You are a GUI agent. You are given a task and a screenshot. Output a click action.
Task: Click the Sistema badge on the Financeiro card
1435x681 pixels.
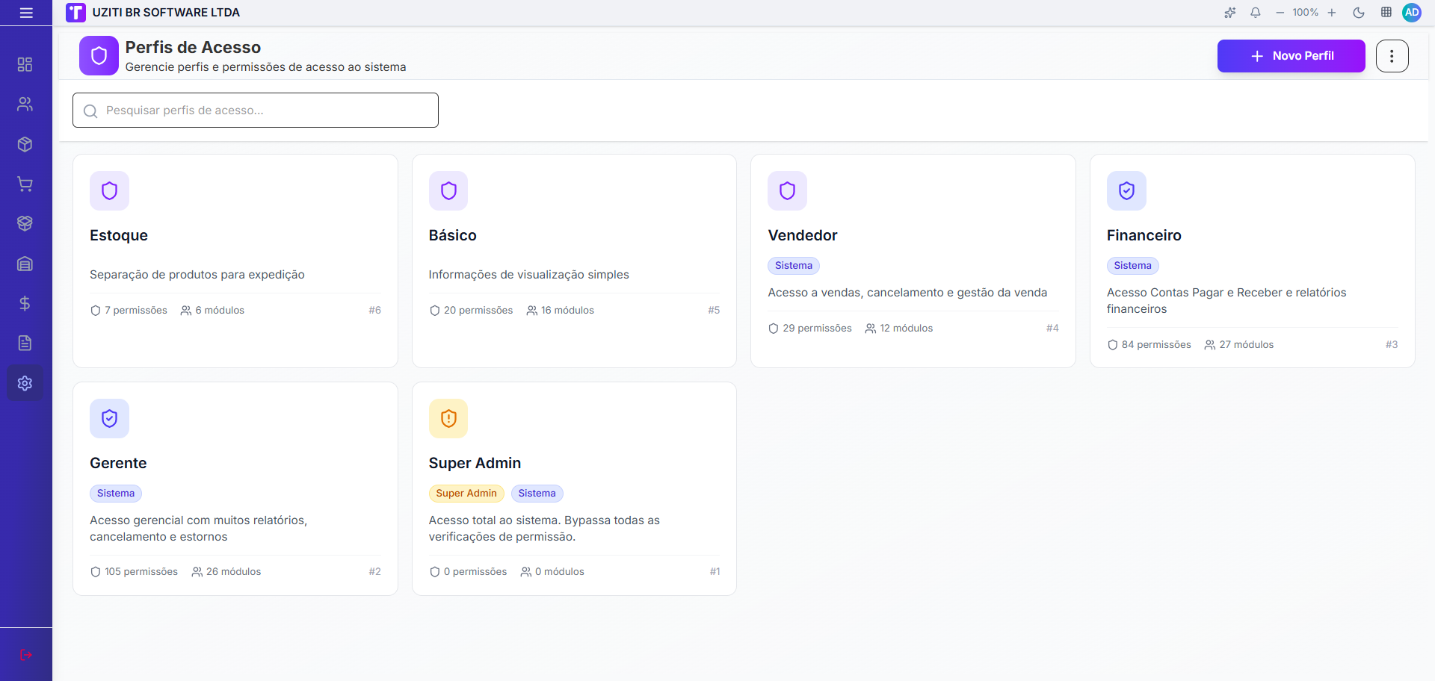click(x=1133, y=266)
